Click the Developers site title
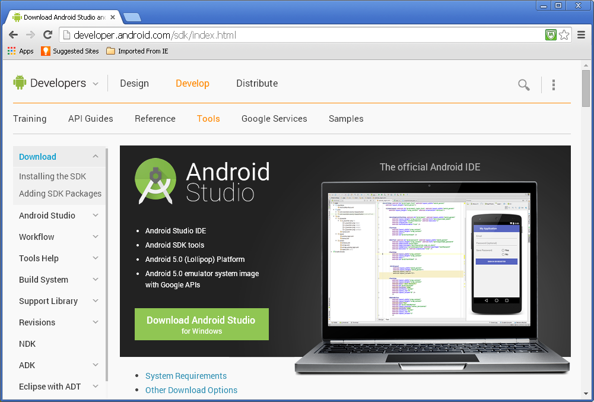594x402 pixels. [x=58, y=83]
